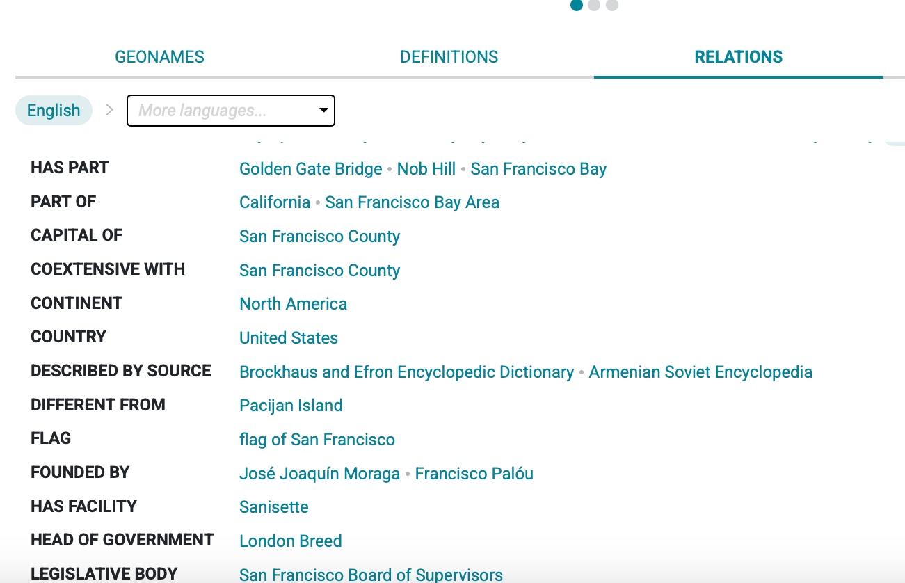Click the HAS PART relation label
This screenshot has height=583, width=905.
(x=70, y=168)
